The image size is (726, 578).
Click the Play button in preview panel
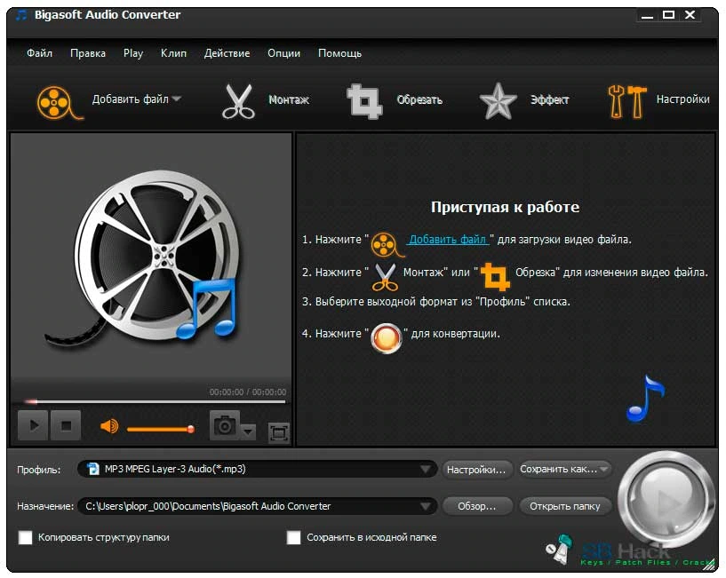(x=33, y=424)
